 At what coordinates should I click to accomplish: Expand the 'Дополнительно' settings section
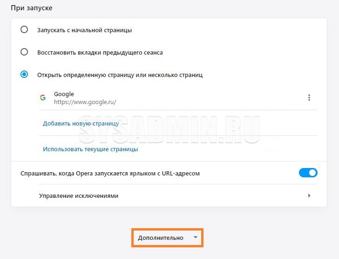point(168,238)
